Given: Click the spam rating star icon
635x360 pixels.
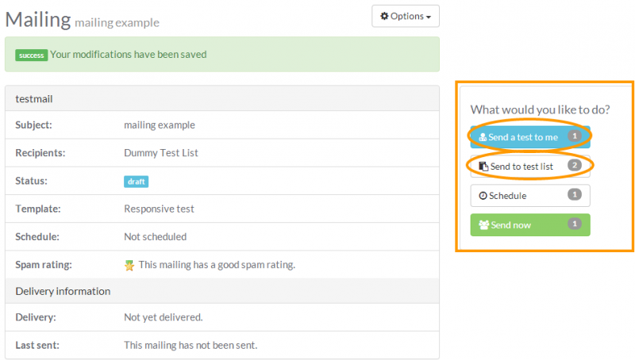Looking at the screenshot, I should (x=129, y=265).
